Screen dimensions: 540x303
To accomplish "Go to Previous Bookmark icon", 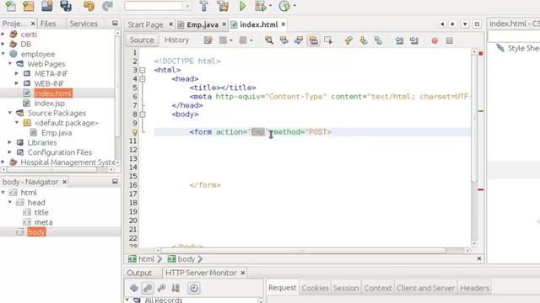I will point(348,40).
